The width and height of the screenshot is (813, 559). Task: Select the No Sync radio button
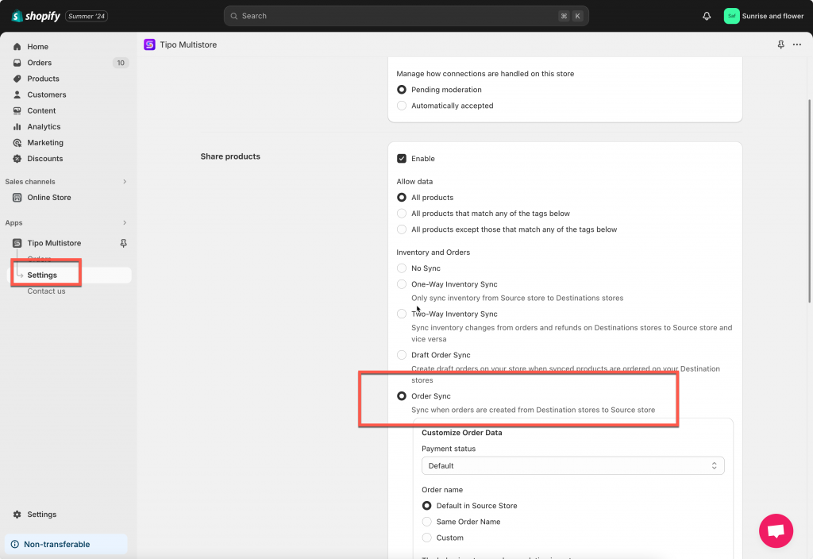(x=402, y=268)
